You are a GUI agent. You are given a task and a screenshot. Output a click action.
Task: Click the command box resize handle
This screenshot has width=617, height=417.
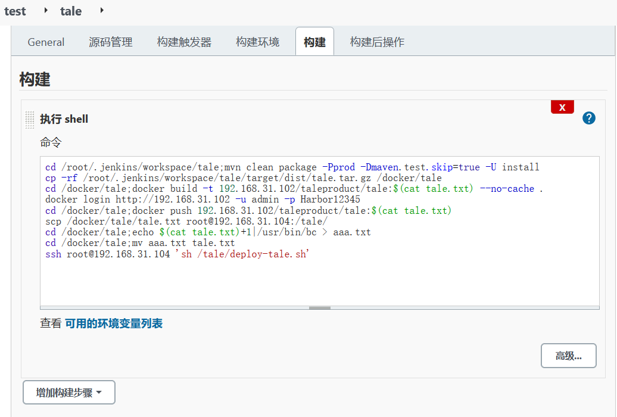pyautogui.click(x=320, y=307)
